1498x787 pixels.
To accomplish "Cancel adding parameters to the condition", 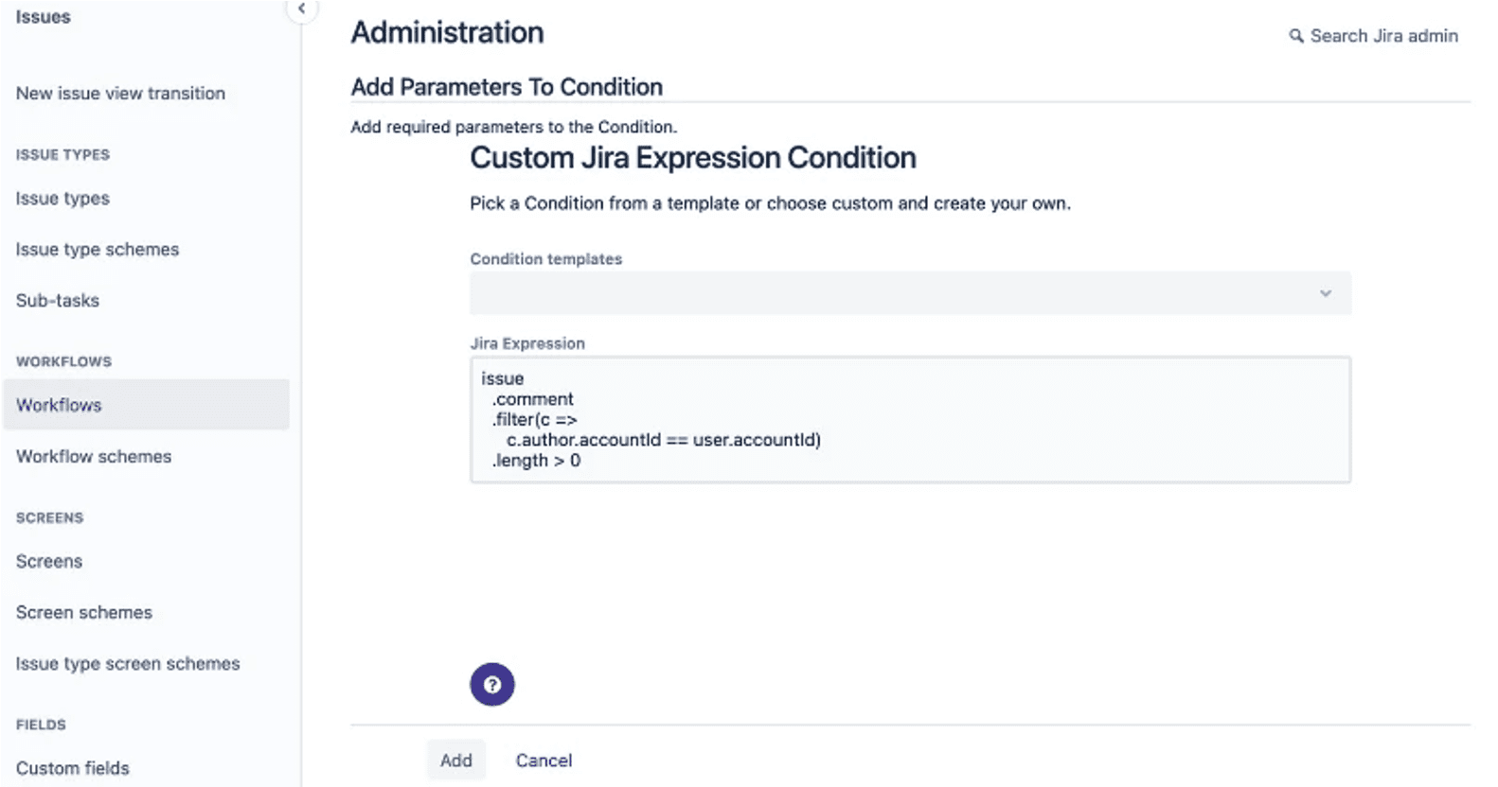I will 544,760.
